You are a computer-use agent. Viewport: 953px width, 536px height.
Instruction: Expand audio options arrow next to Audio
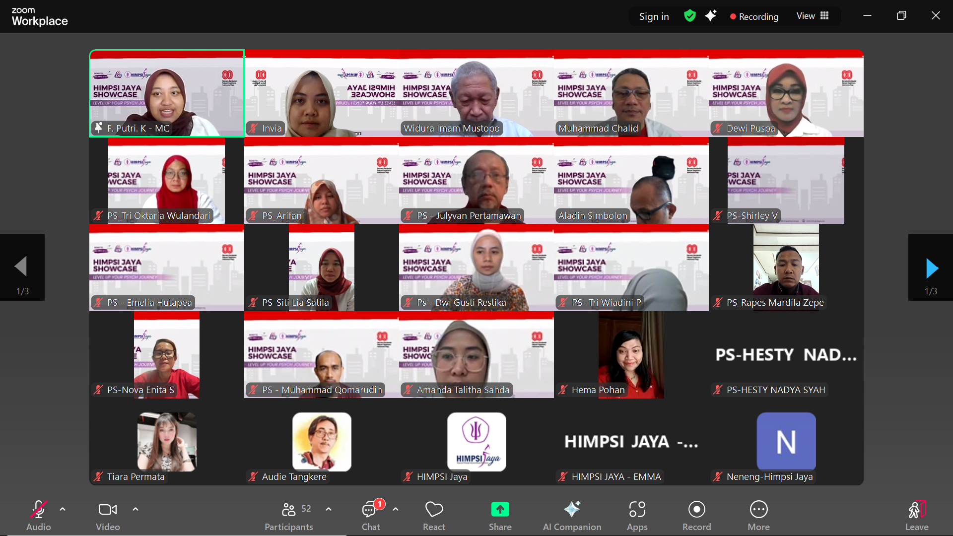63,509
